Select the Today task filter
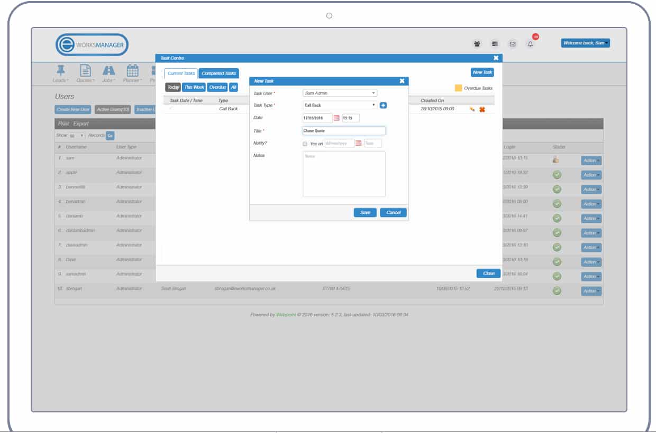 (x=173, y=87)
